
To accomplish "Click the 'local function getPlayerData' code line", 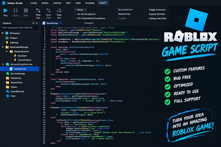I will pos(72,47).
